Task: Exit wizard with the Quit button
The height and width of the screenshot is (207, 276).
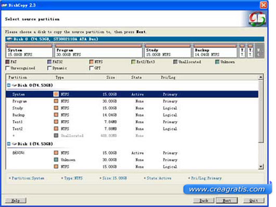Action: (254, 200)
